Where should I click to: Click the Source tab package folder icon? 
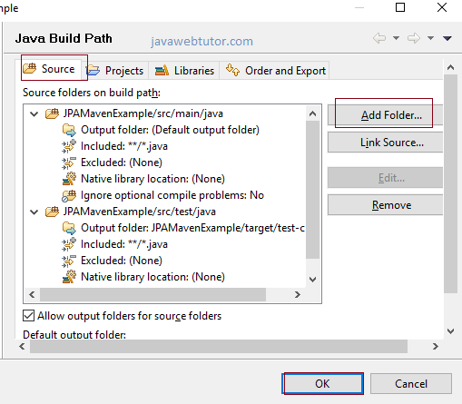tap(30, 68)
